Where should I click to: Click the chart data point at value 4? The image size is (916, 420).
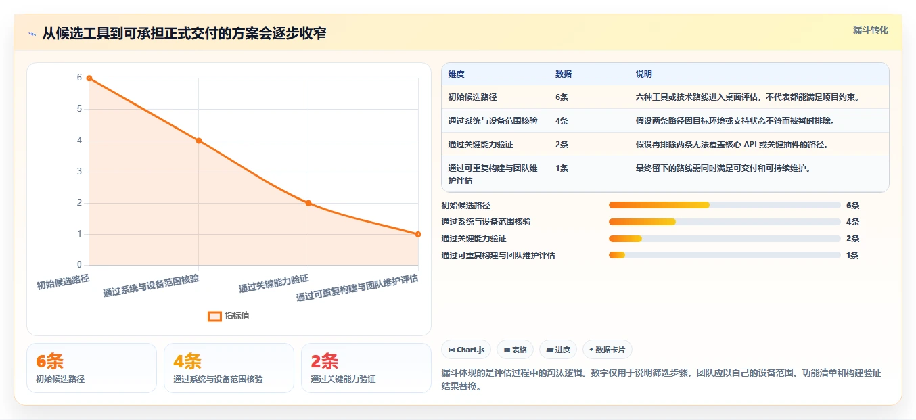click(x=199, y=141)
